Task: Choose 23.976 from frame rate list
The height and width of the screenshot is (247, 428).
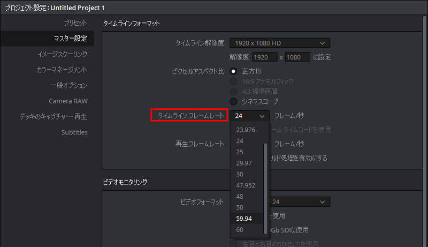Action: [247, 130]
